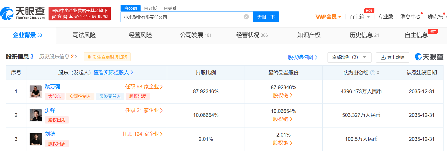447x152 pixels.
Task: Open 股权链 for the 10.06654% row
Action: 283,119
